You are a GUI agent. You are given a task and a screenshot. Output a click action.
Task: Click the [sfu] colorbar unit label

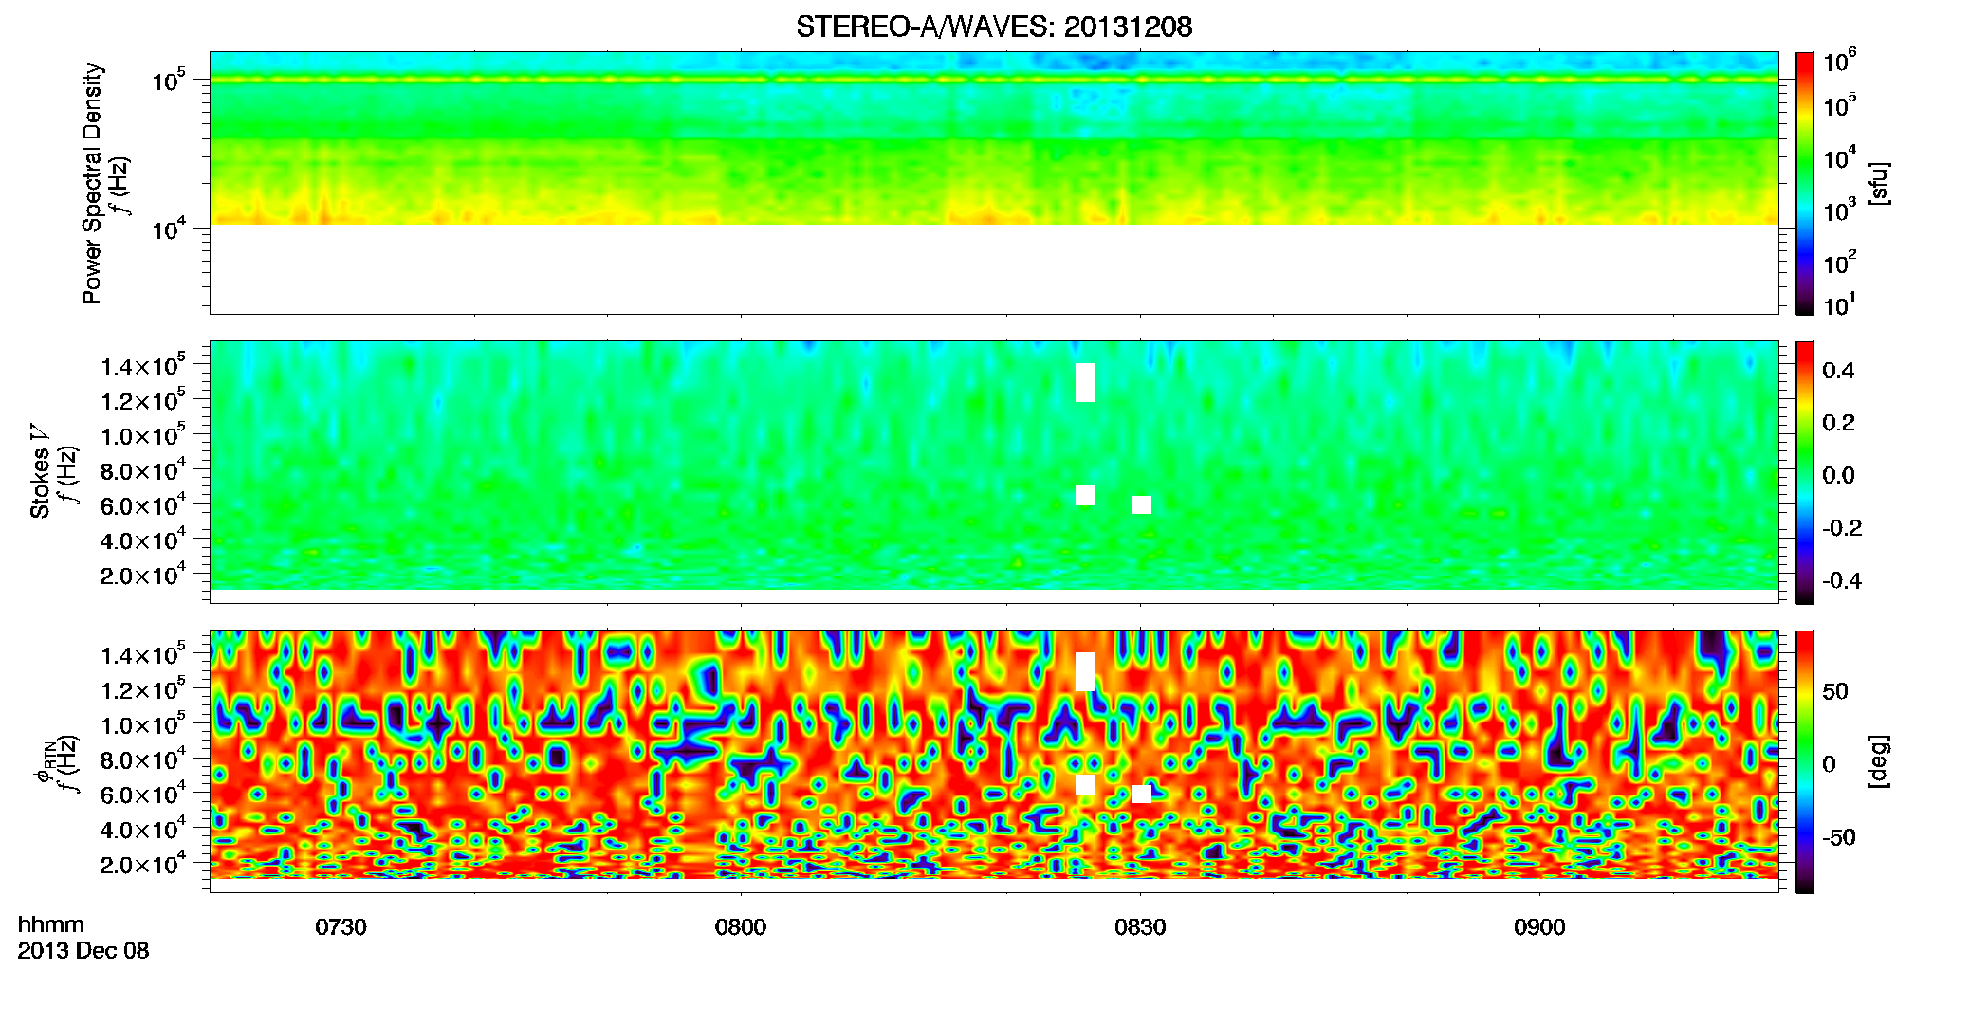coord(1879,183)
